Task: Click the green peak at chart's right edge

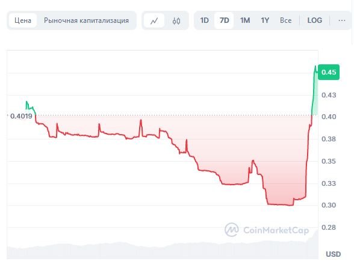Action: (x=315, y=66)
